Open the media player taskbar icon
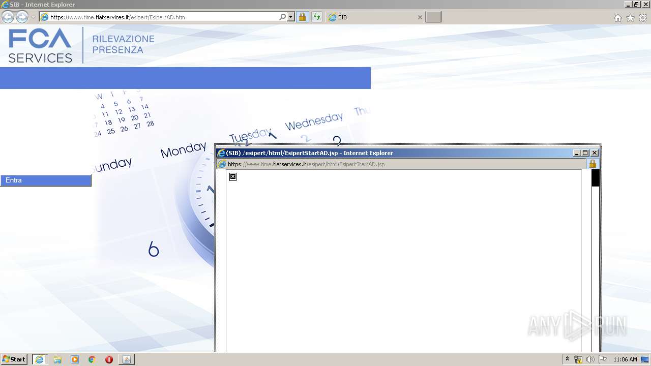This screenshot has width=651, height=366. point(75,359)
